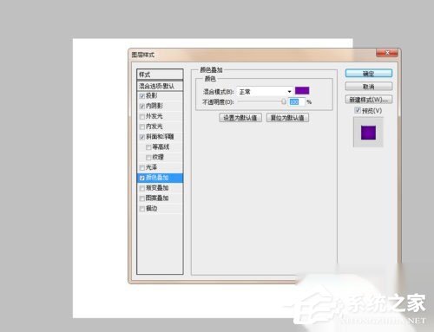Image resolution: width=434 pixels, height=332 pixels.
Task: Toggle the 斜面和浮雕 bevel checkbox
Action: pyautogui.click(x=141, y=137)
